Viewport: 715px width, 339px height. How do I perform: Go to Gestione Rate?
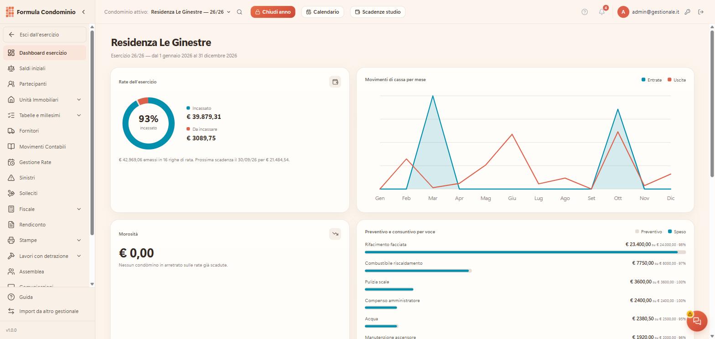(x=45, y=162)
